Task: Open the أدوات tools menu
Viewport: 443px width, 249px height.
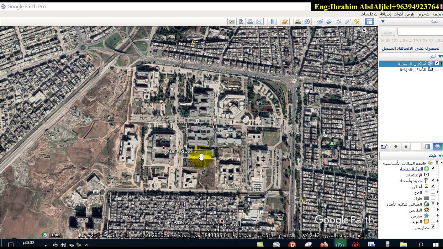Action: pos(398,14)
